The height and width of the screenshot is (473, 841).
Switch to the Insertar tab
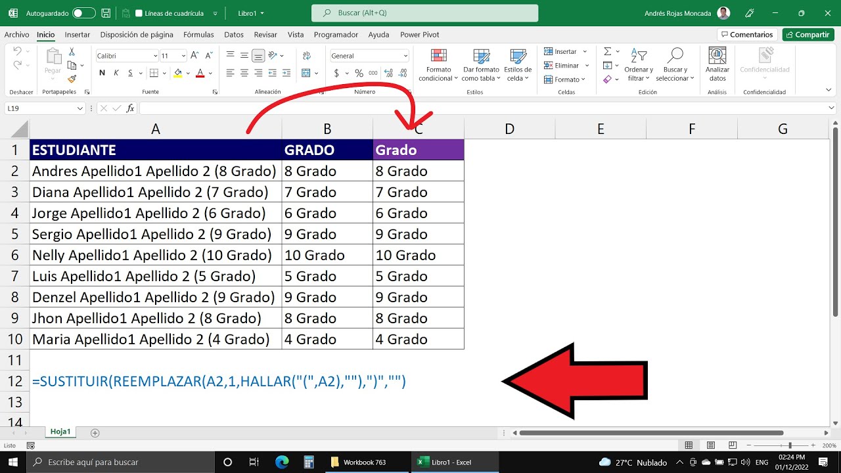point(78,35)
